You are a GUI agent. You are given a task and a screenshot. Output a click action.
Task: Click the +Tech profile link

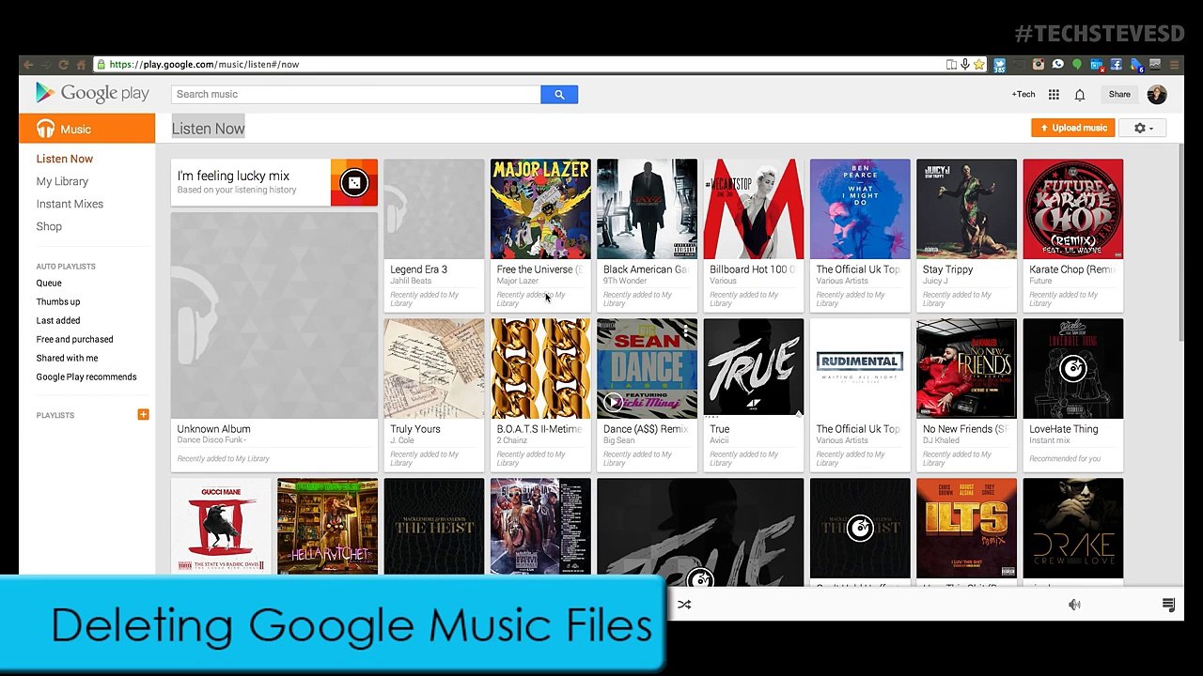click(x=1023, y=94)
